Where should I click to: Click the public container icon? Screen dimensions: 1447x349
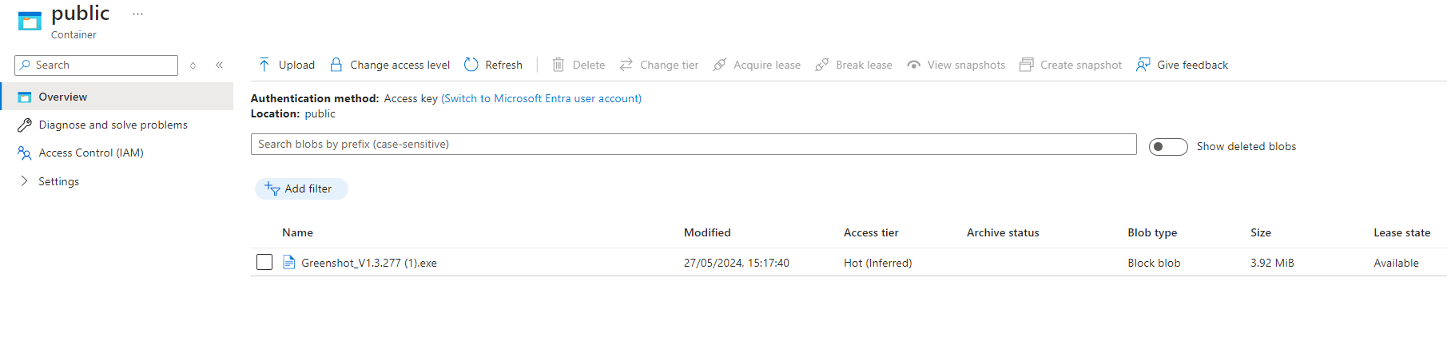pyautogui.click(x=30, y=21)
